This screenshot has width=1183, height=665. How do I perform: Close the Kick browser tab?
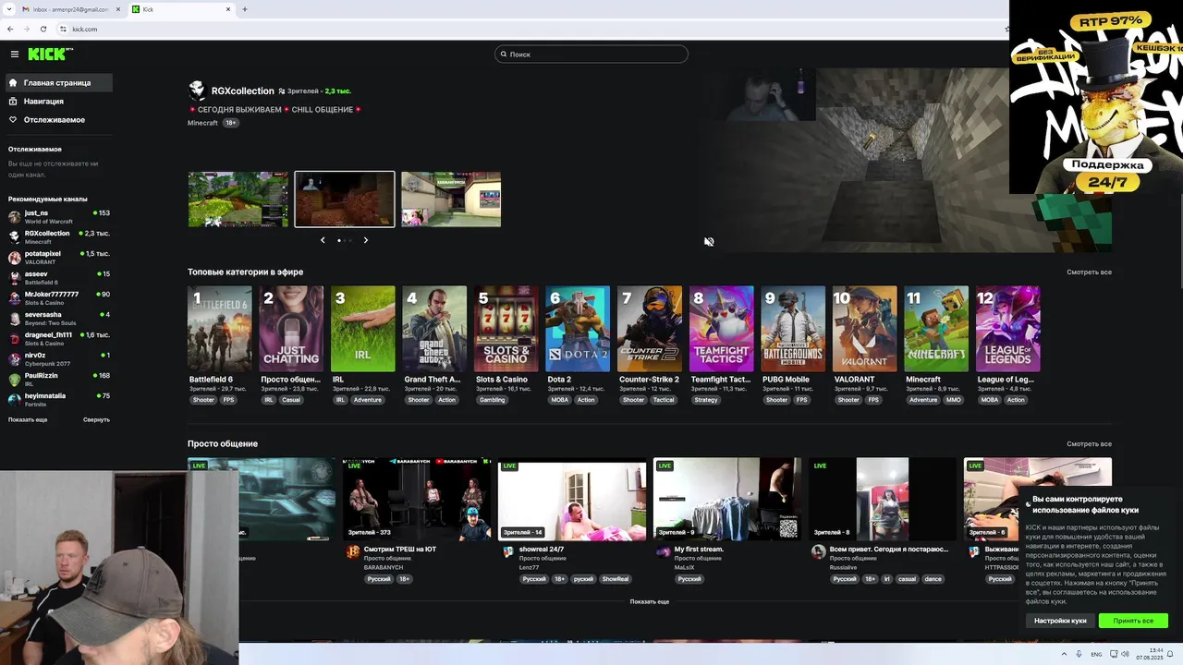[228, 9]
